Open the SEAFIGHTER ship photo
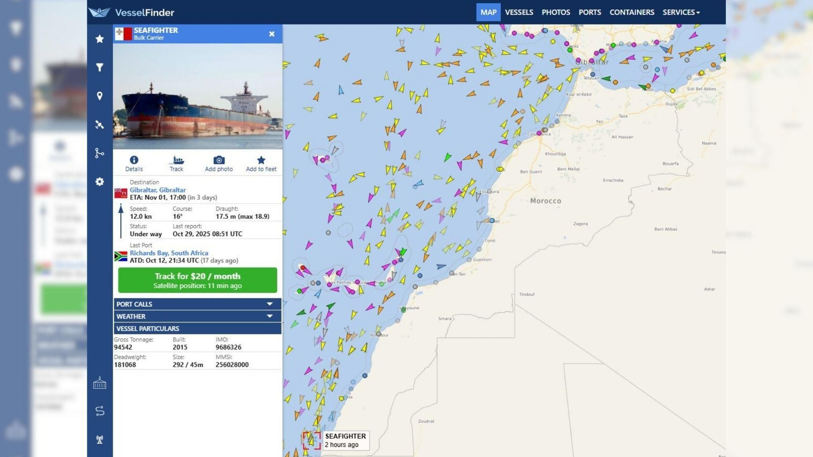This screenshot has width=813, height=457. 198,96
